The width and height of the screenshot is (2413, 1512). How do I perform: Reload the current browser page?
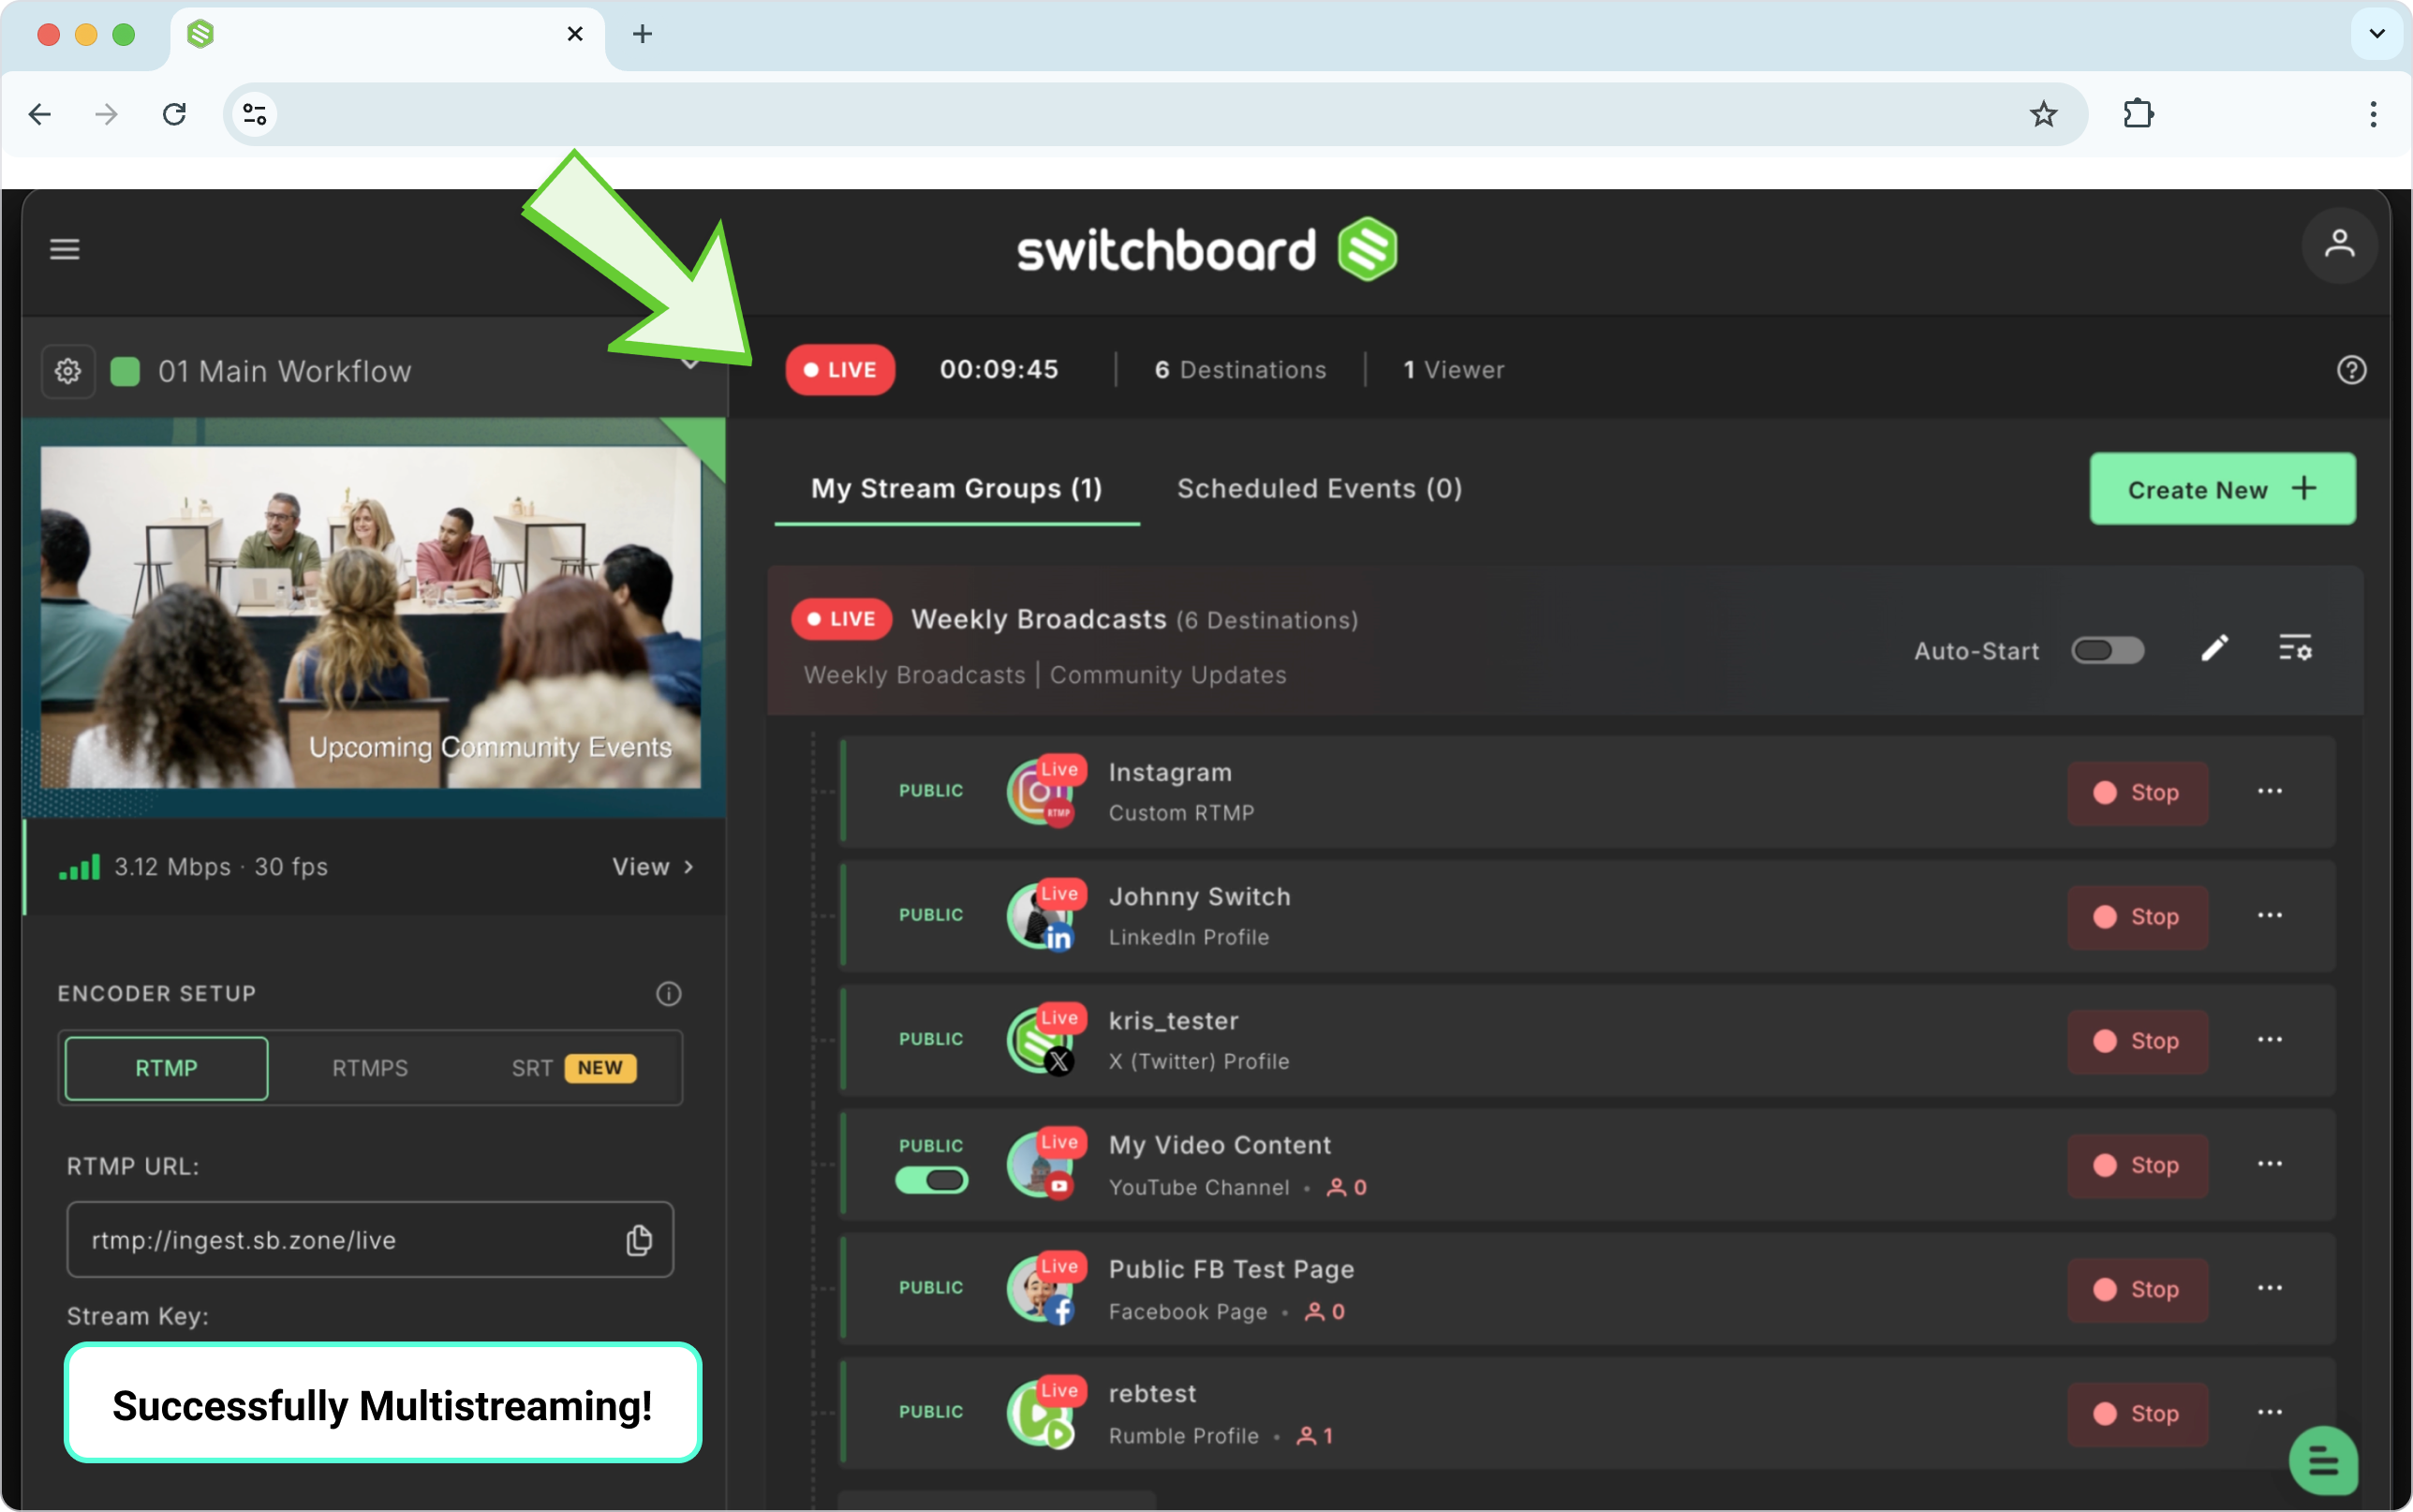(174, 114)
